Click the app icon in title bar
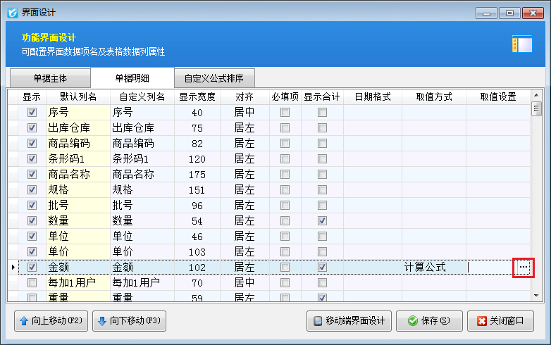The width and height of the screenshot is (551, 345). click(x=12, y=13)
